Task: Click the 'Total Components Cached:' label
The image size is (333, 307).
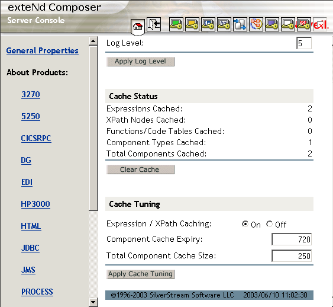Action: tap(157, 154)
